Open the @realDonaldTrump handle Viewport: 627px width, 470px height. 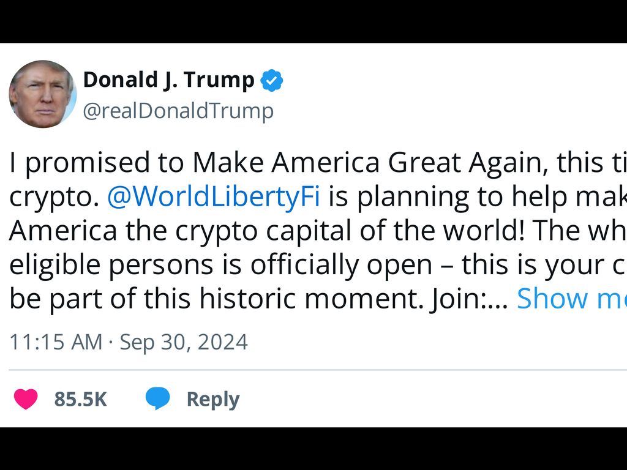coord(178,111)
